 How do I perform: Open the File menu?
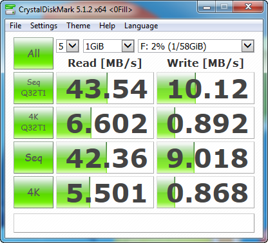tap(15, 26)
